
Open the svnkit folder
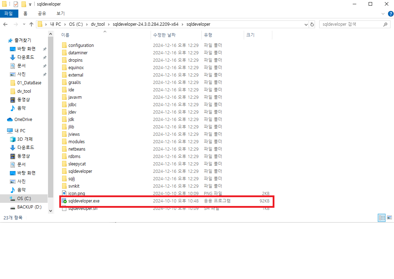pyautogui.click(x=74, y=186)
